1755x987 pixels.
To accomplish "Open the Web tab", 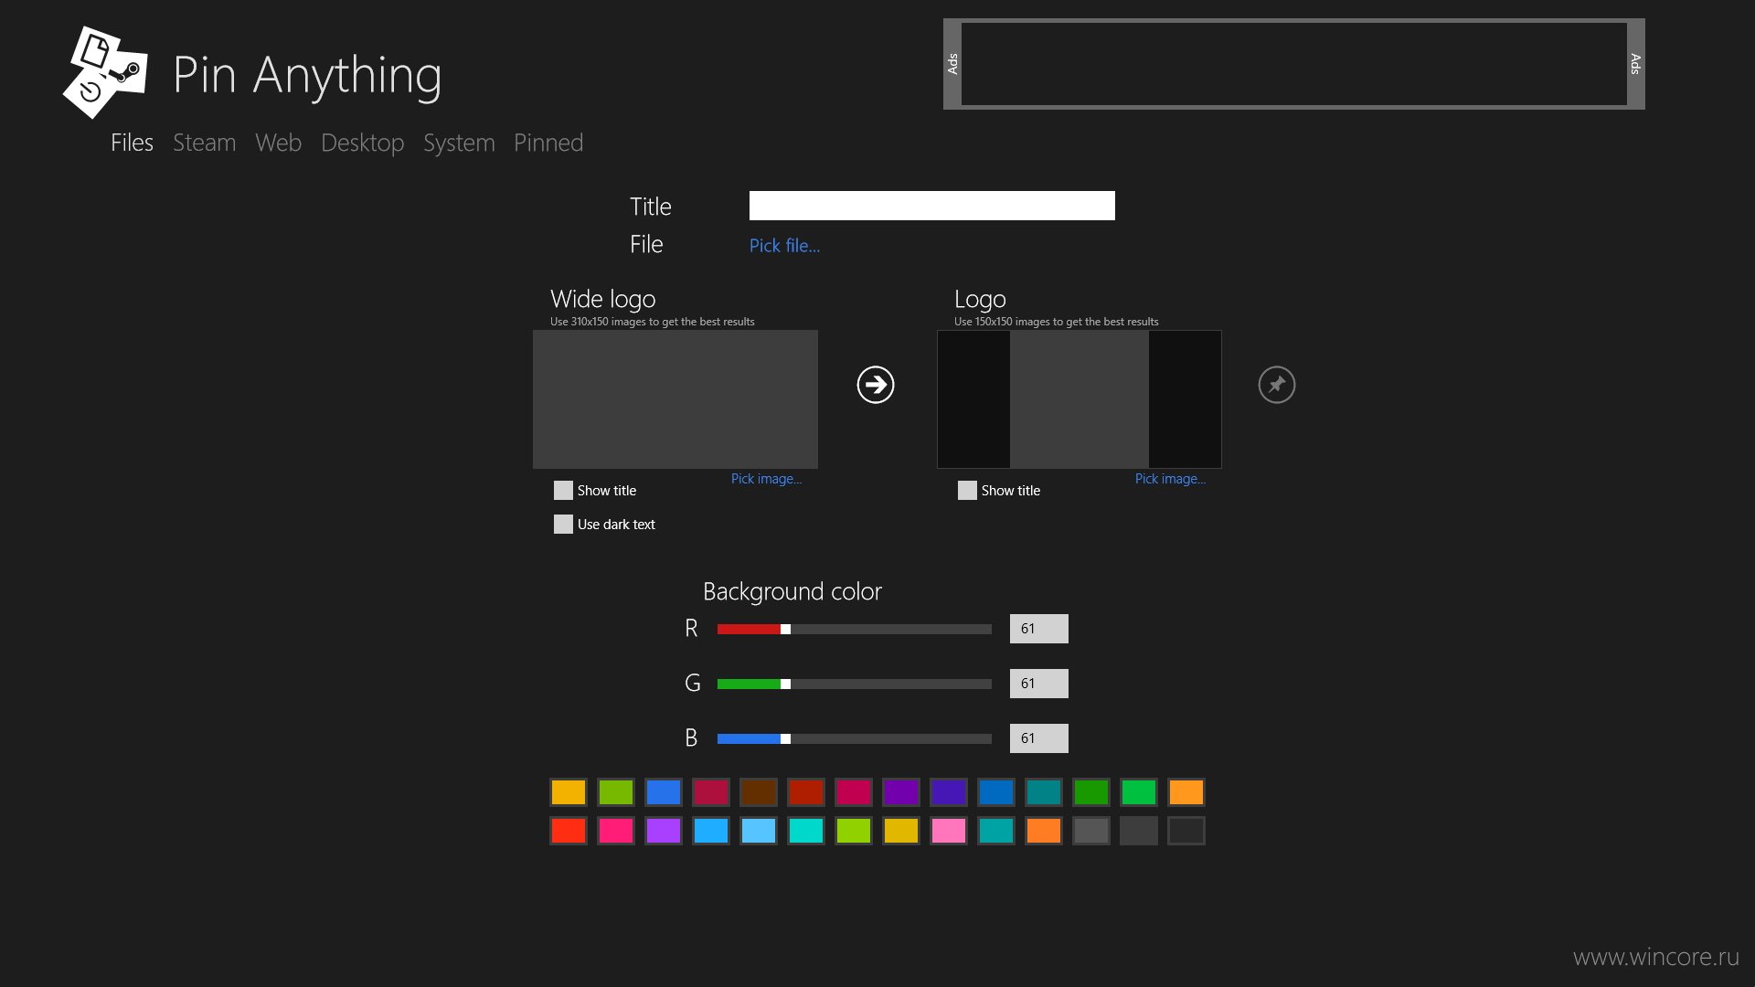I will [x=278, y=143].
